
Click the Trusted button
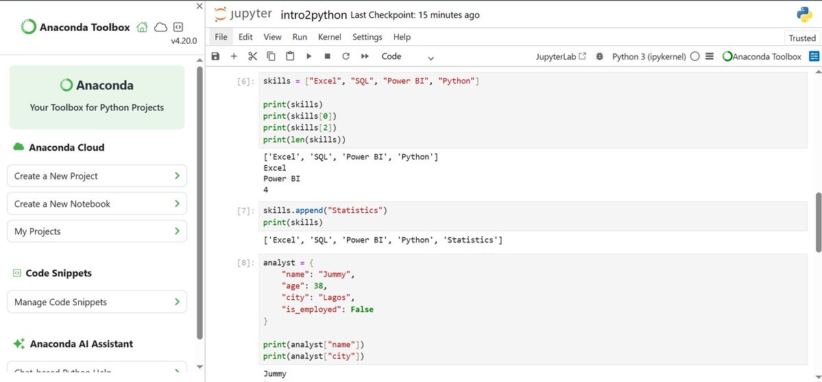point(802,38)
